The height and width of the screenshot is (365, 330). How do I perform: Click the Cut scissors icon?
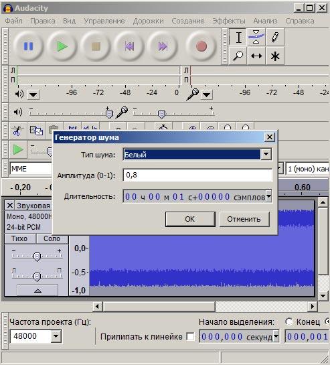tap(17, 131)
